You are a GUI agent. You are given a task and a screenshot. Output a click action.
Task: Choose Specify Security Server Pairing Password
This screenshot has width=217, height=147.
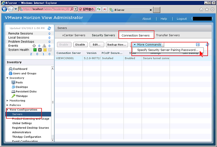pos(168,50)
